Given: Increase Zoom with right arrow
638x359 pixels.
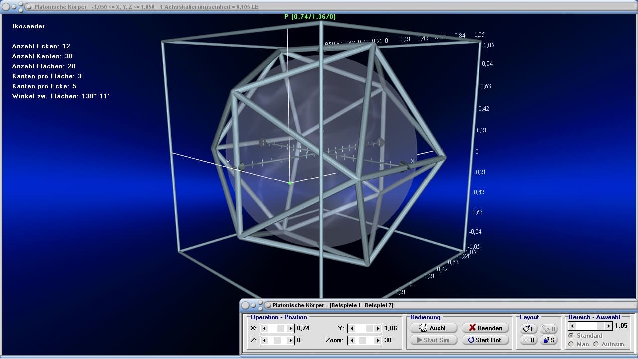Looking at the screenshot, I should pyautogui.click(x=379, y=340).
